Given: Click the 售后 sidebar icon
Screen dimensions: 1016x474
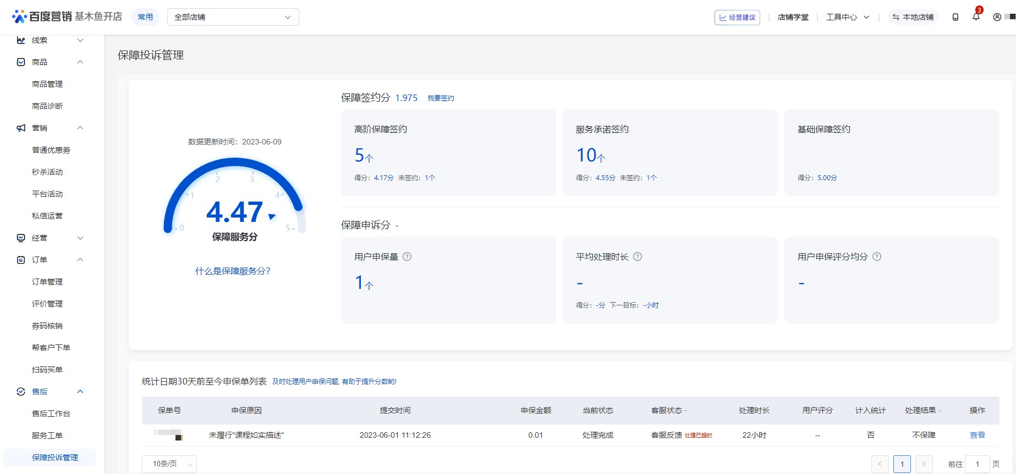Looking at the screenshot, I should coord(21,392).
